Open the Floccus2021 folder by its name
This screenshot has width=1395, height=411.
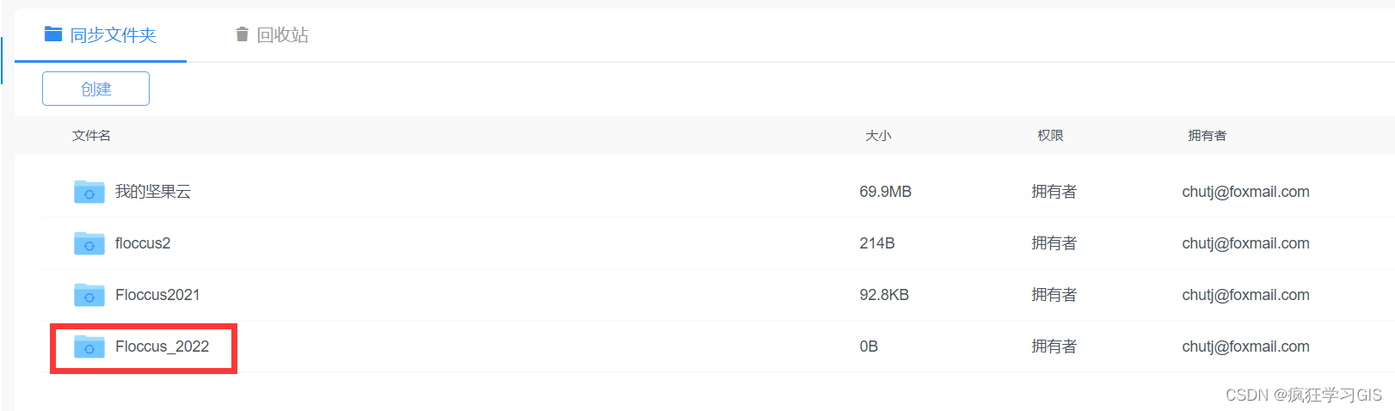(x=157, y=295)
